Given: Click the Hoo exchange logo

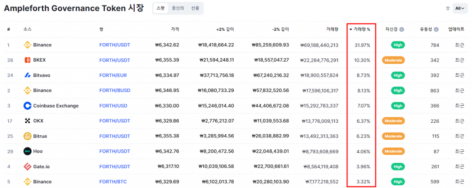Looking at the screenshot, I should click(x=27, y=151).
